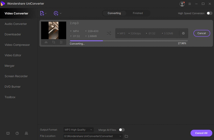Open the help question mark icon
214x140 pixels.
(17, 133)
